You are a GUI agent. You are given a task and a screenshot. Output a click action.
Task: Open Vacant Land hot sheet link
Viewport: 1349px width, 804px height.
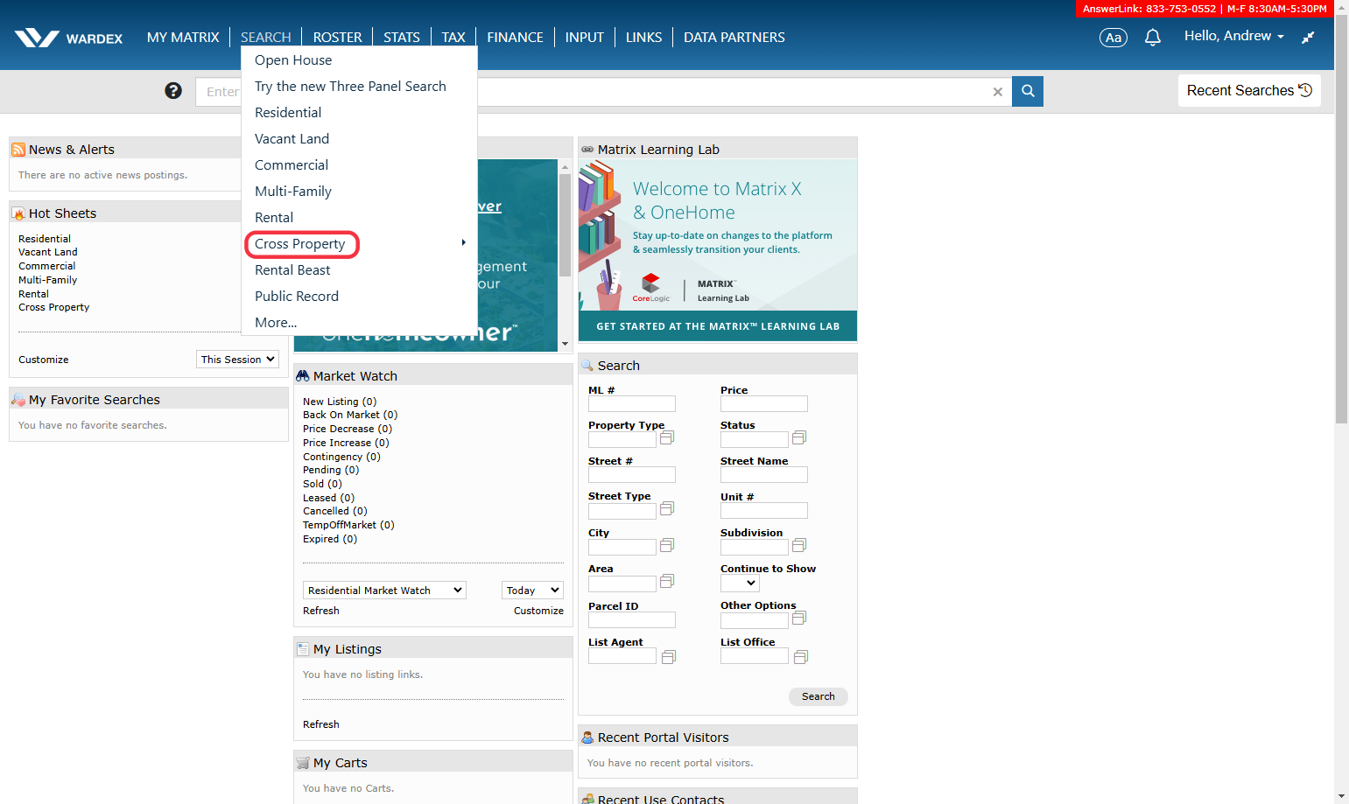(48, 252)
